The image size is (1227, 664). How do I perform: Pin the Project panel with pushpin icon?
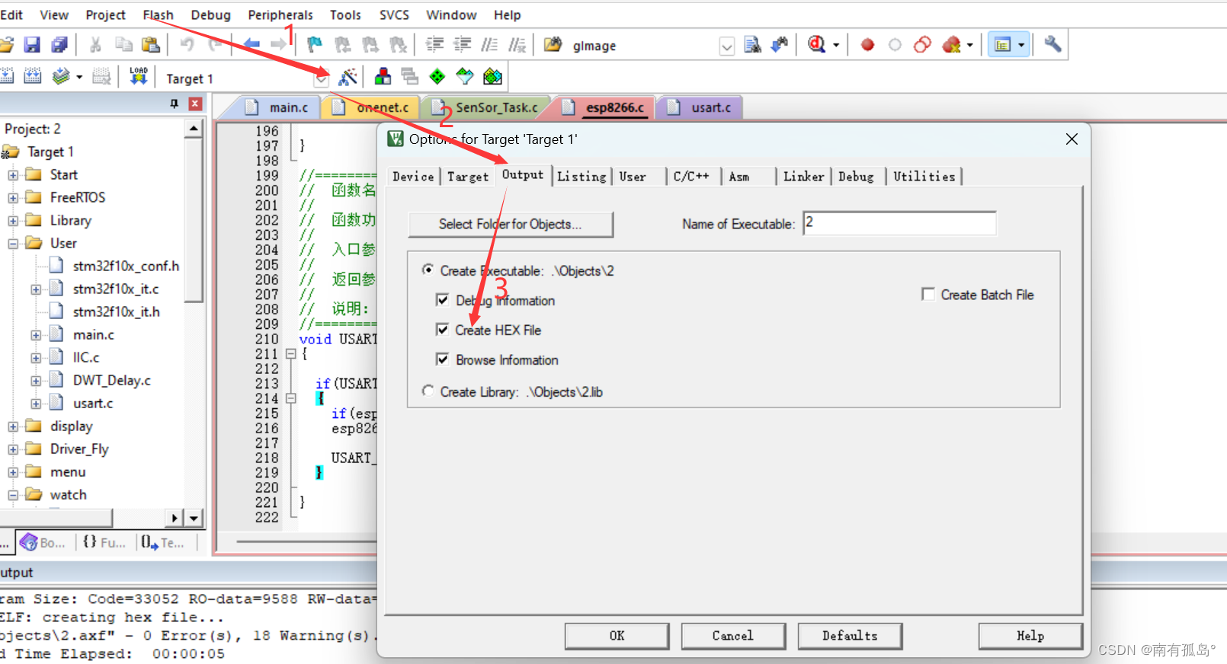click(174, 104)
